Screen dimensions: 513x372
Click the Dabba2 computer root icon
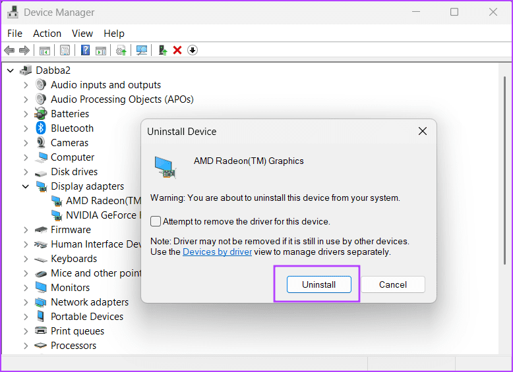click(x=26, y=70)
